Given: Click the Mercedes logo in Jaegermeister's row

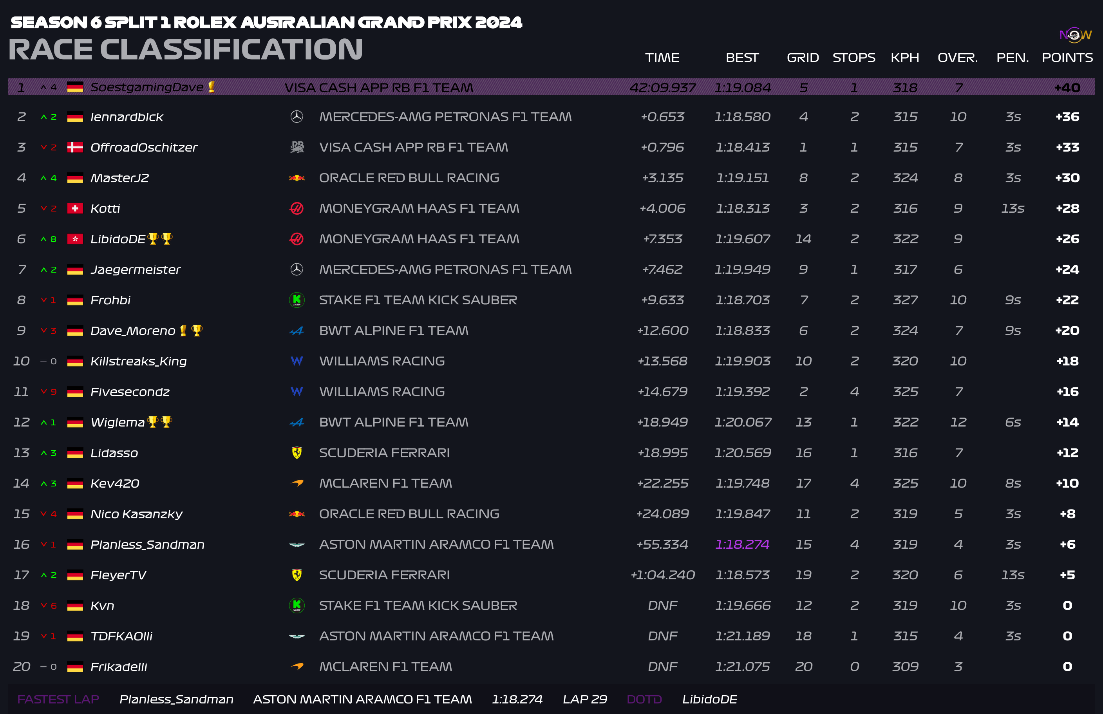Looking at the screenshot, I should pos(297,269).
